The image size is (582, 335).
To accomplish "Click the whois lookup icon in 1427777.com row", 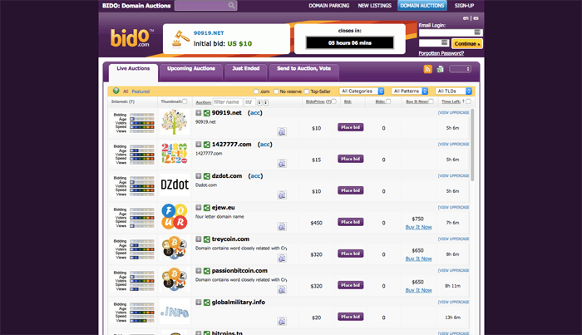I will 282,163.
